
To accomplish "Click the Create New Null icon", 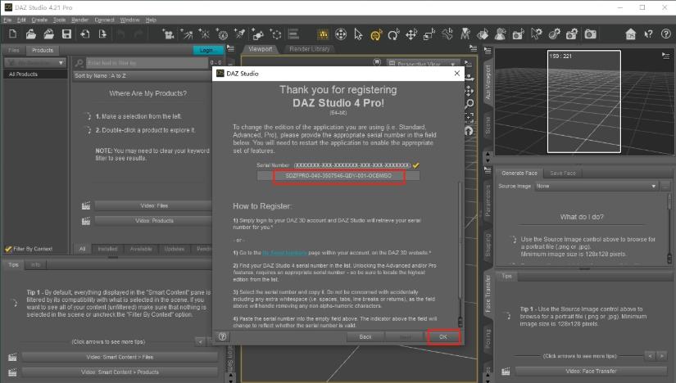I will pos(275,34).
